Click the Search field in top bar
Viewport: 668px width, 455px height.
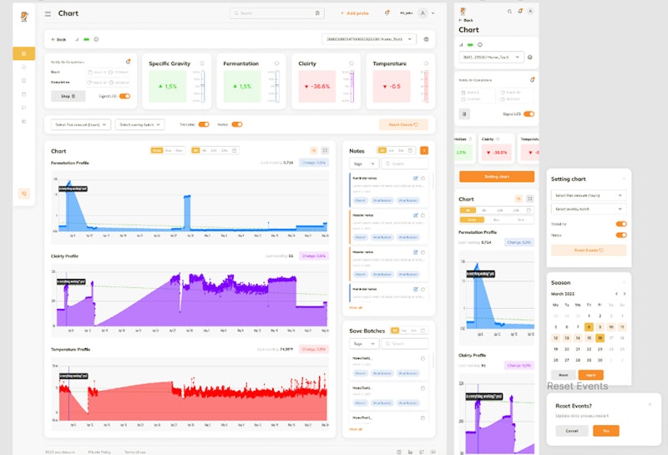[x=277, y=13]
